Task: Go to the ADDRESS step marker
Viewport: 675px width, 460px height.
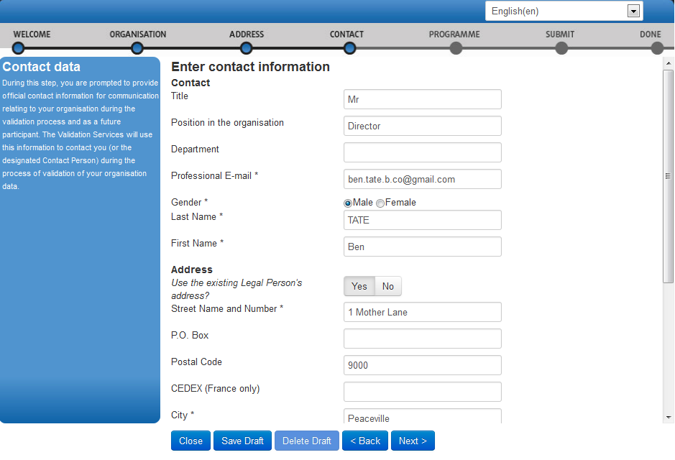Action: click(246, 48)
